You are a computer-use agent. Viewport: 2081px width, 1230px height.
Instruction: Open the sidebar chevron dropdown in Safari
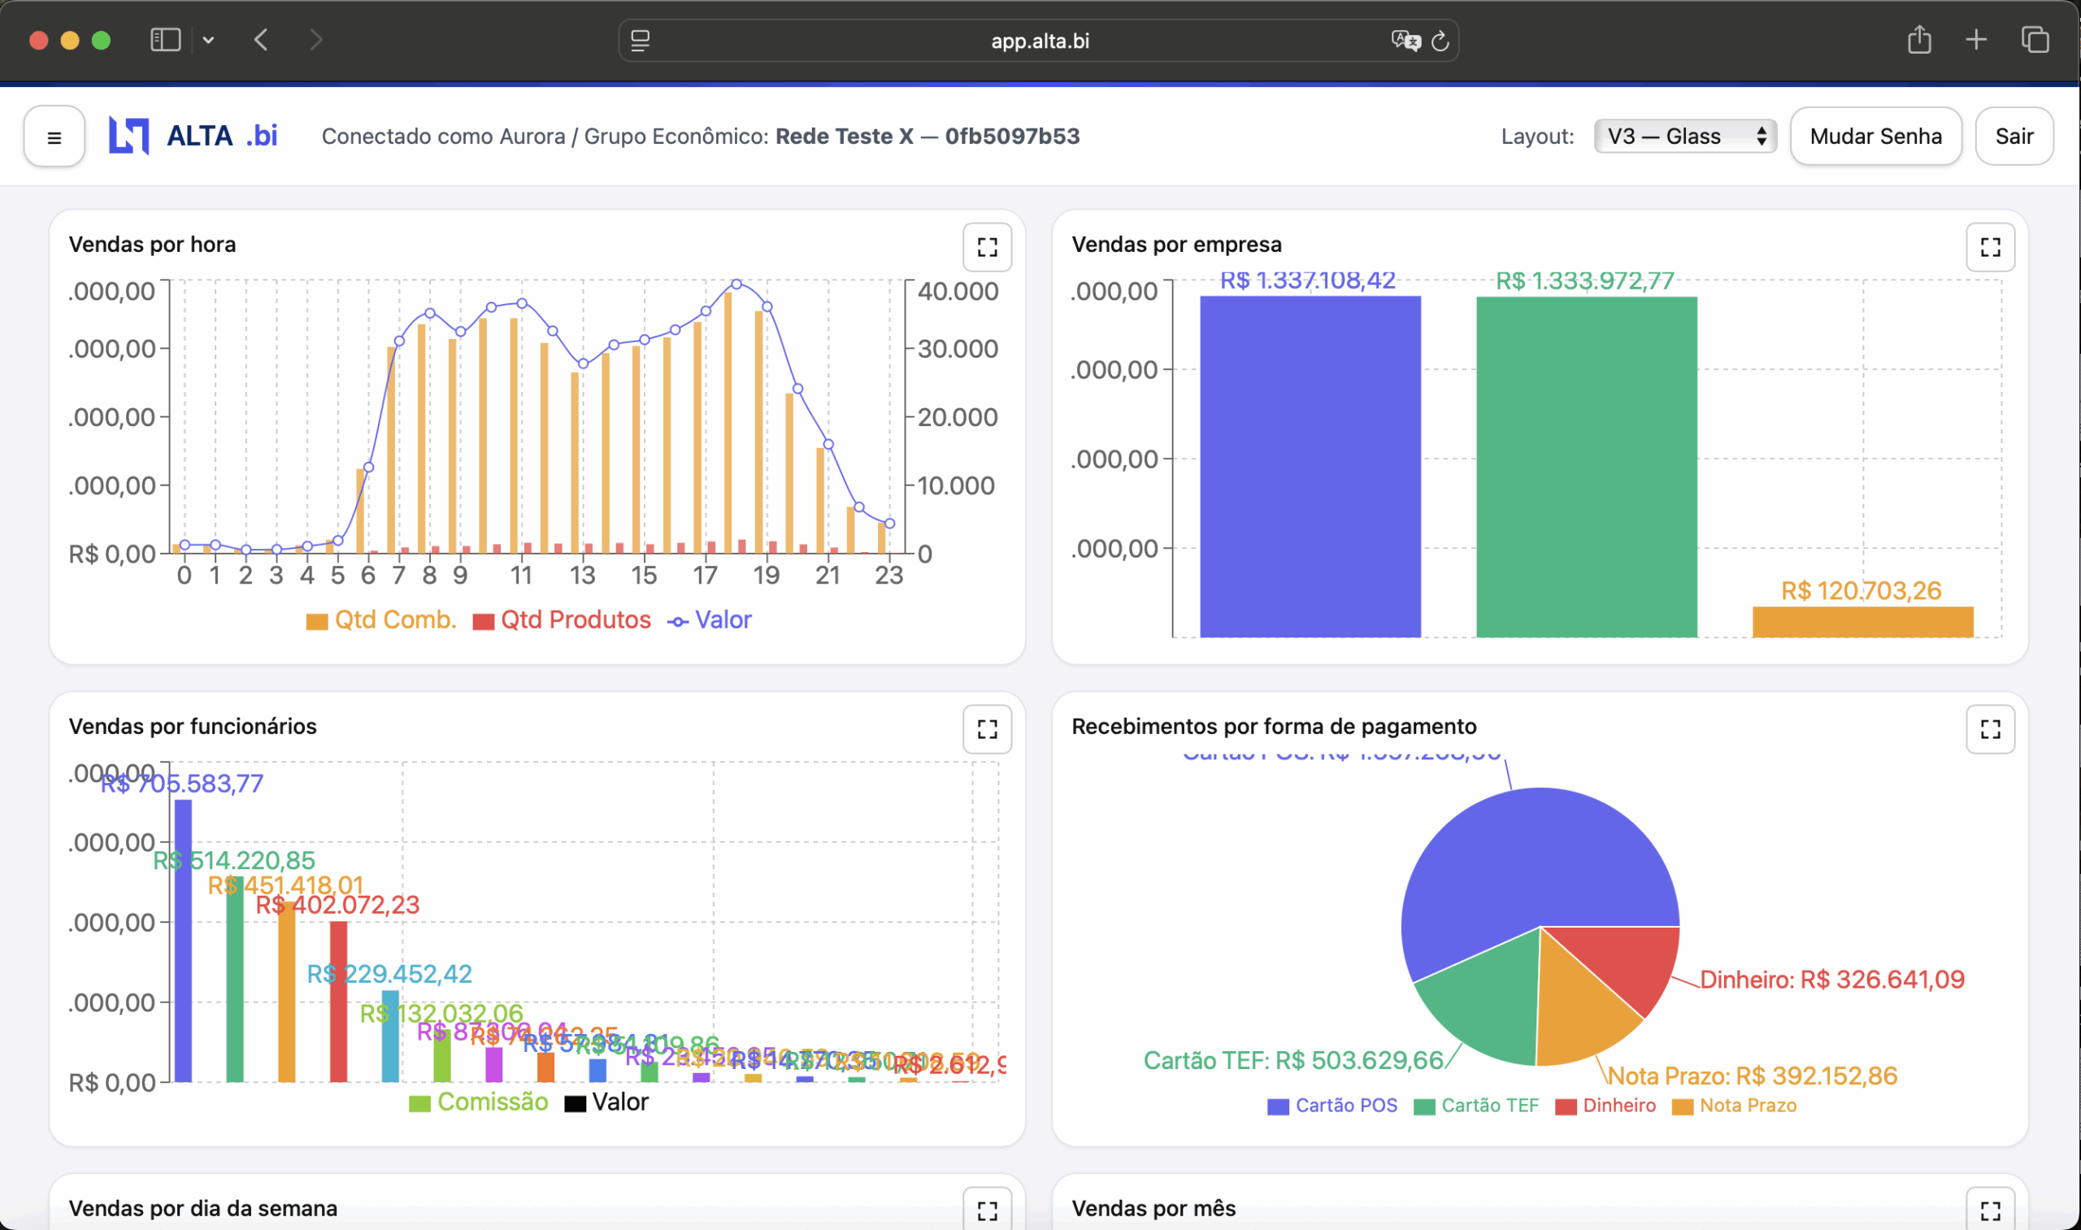pos(209,40)
